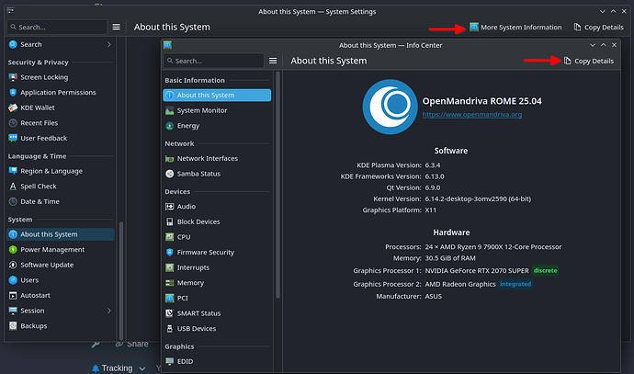Click 'NVIDIA GeForce RTX 2070 SUPER' text

[477, 270]
